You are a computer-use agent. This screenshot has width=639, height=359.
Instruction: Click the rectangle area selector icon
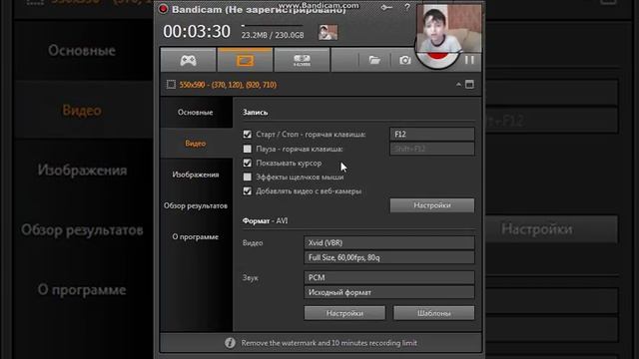171,85
